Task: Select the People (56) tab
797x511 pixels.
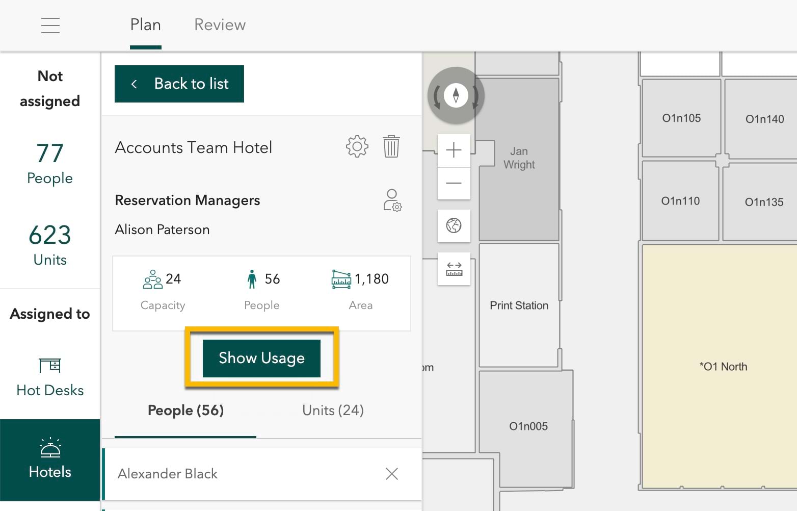Action: [x=185, y=411]
